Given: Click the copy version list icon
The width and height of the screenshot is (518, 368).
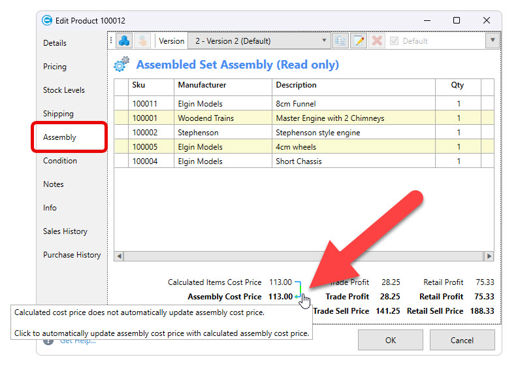Looking at the screenshot, I should [x=340, y=41].
